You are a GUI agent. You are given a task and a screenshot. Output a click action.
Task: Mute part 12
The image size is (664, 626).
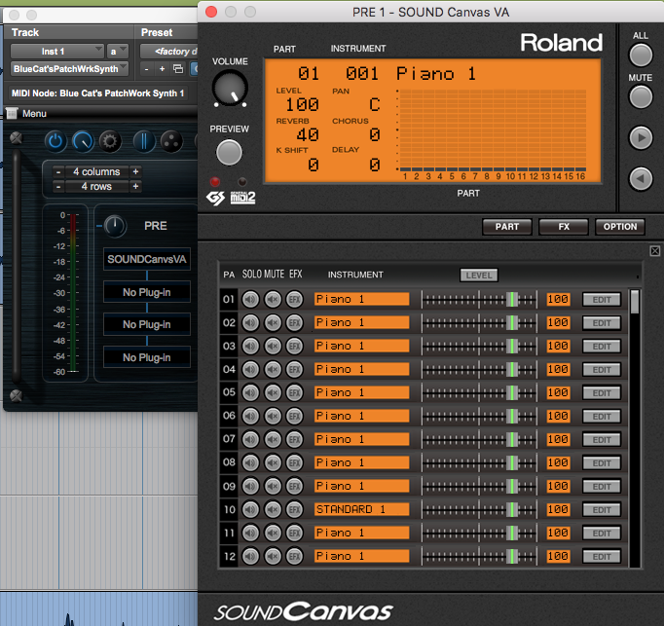(273, 556)
